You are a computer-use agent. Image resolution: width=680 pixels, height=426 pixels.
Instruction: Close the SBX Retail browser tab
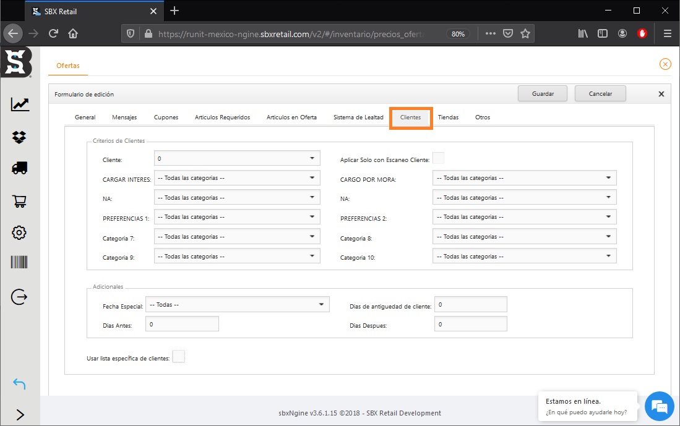click(x=153, y=11)
